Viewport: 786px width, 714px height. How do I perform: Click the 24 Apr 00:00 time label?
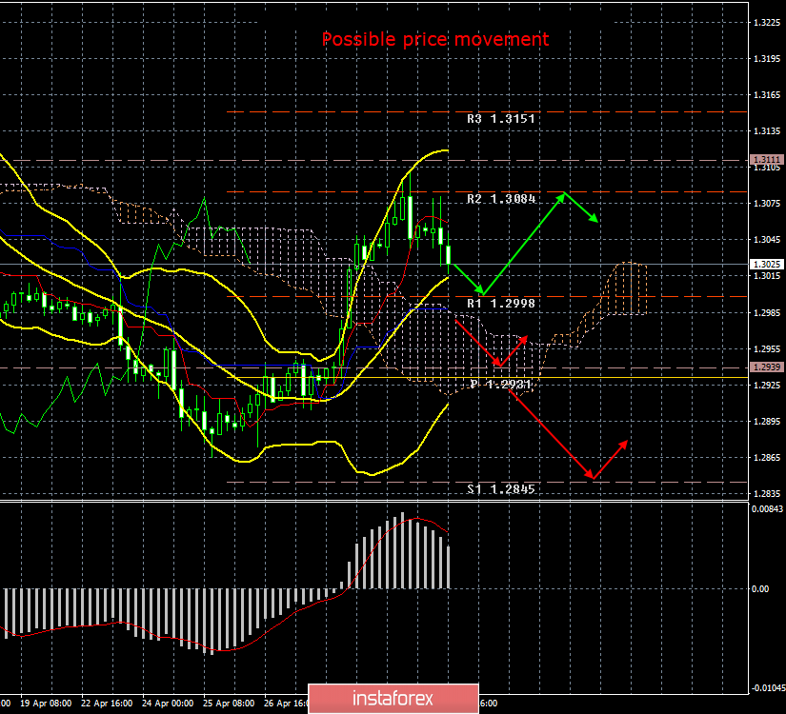[x=168, y=704]
